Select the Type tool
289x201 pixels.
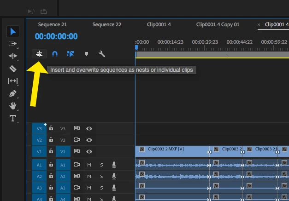click(13, 118)
